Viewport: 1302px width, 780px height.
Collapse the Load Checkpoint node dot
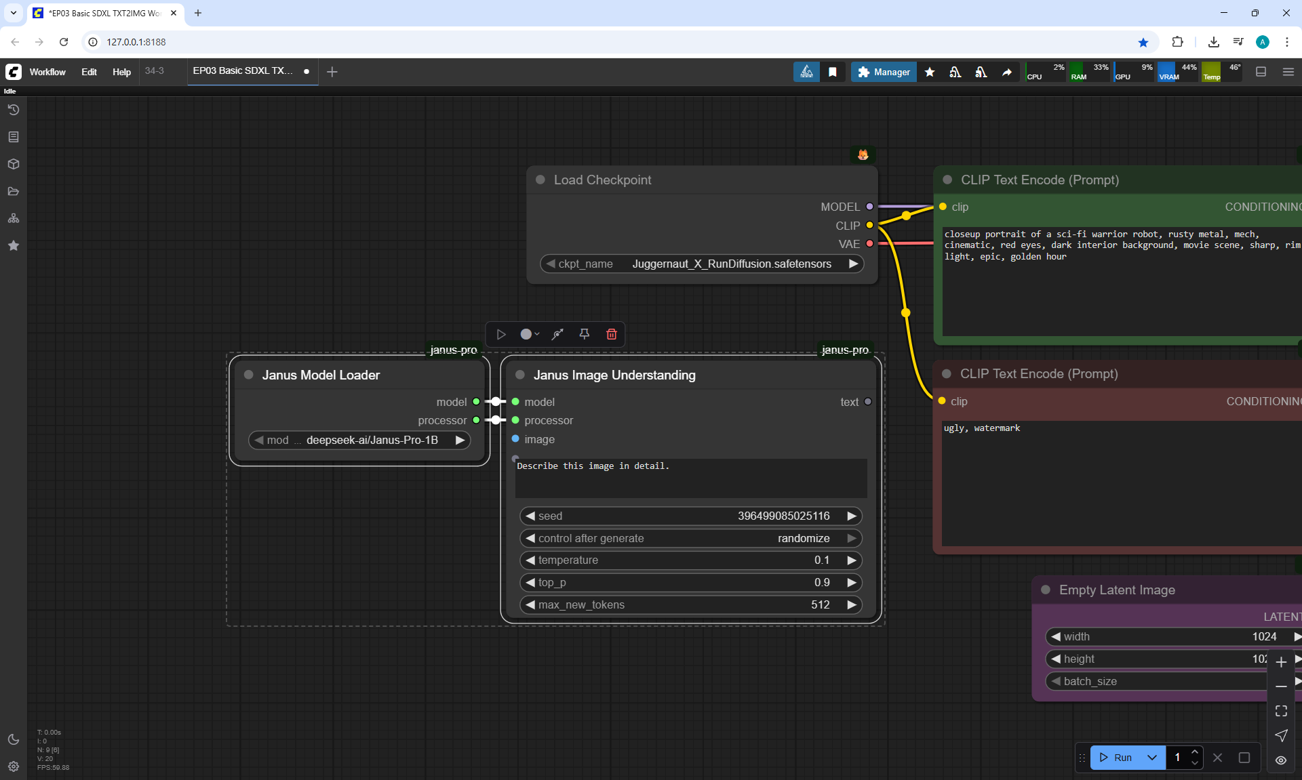pyautogui.click(x=540, y=180)
